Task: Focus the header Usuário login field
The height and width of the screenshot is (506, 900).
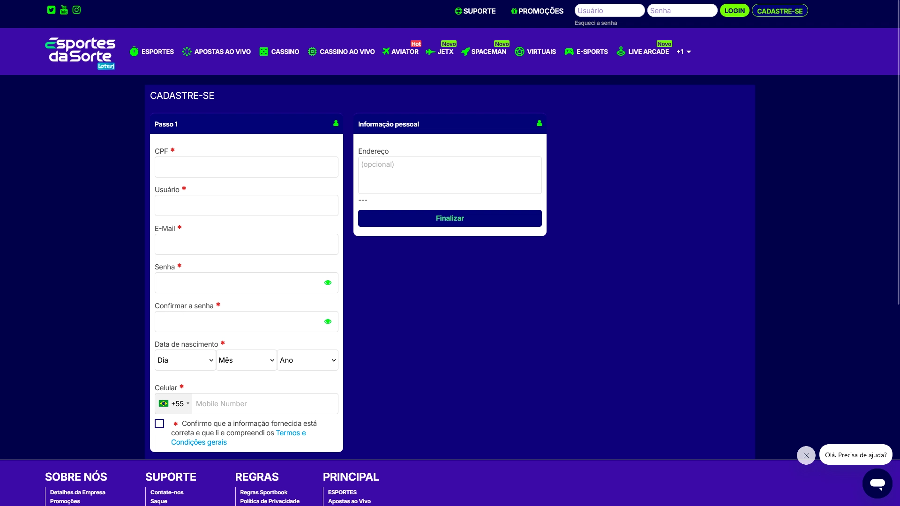Action: [x=609, y=10]
